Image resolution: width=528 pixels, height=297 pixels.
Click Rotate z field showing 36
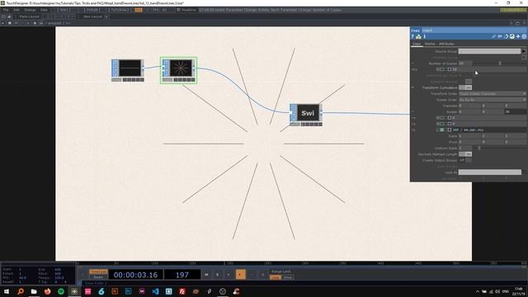pos(515,112)
